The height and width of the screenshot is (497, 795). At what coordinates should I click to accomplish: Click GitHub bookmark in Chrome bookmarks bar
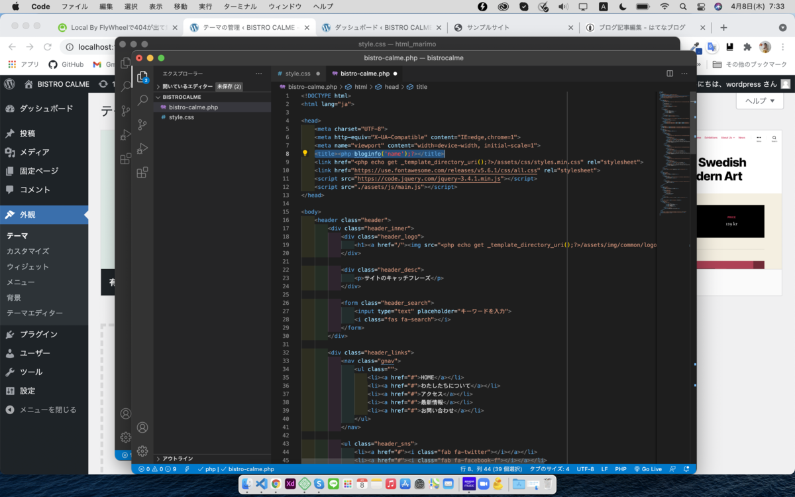point(66,64)
